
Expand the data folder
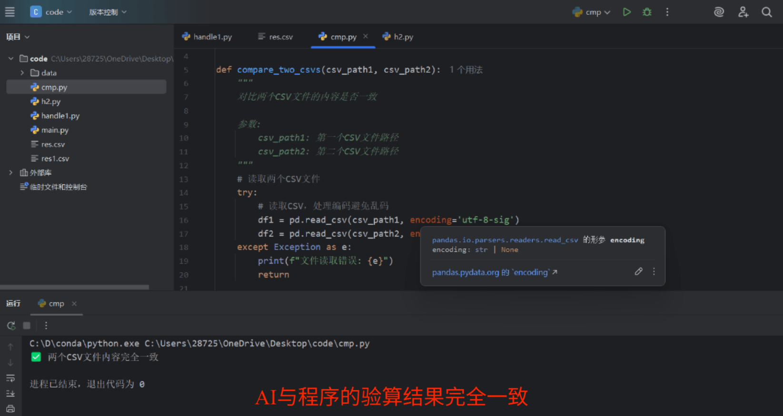coord(22,73)
